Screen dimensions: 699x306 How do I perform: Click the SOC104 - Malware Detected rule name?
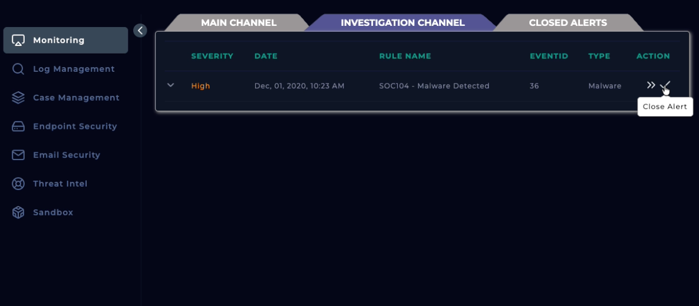(x=434, y=86)
